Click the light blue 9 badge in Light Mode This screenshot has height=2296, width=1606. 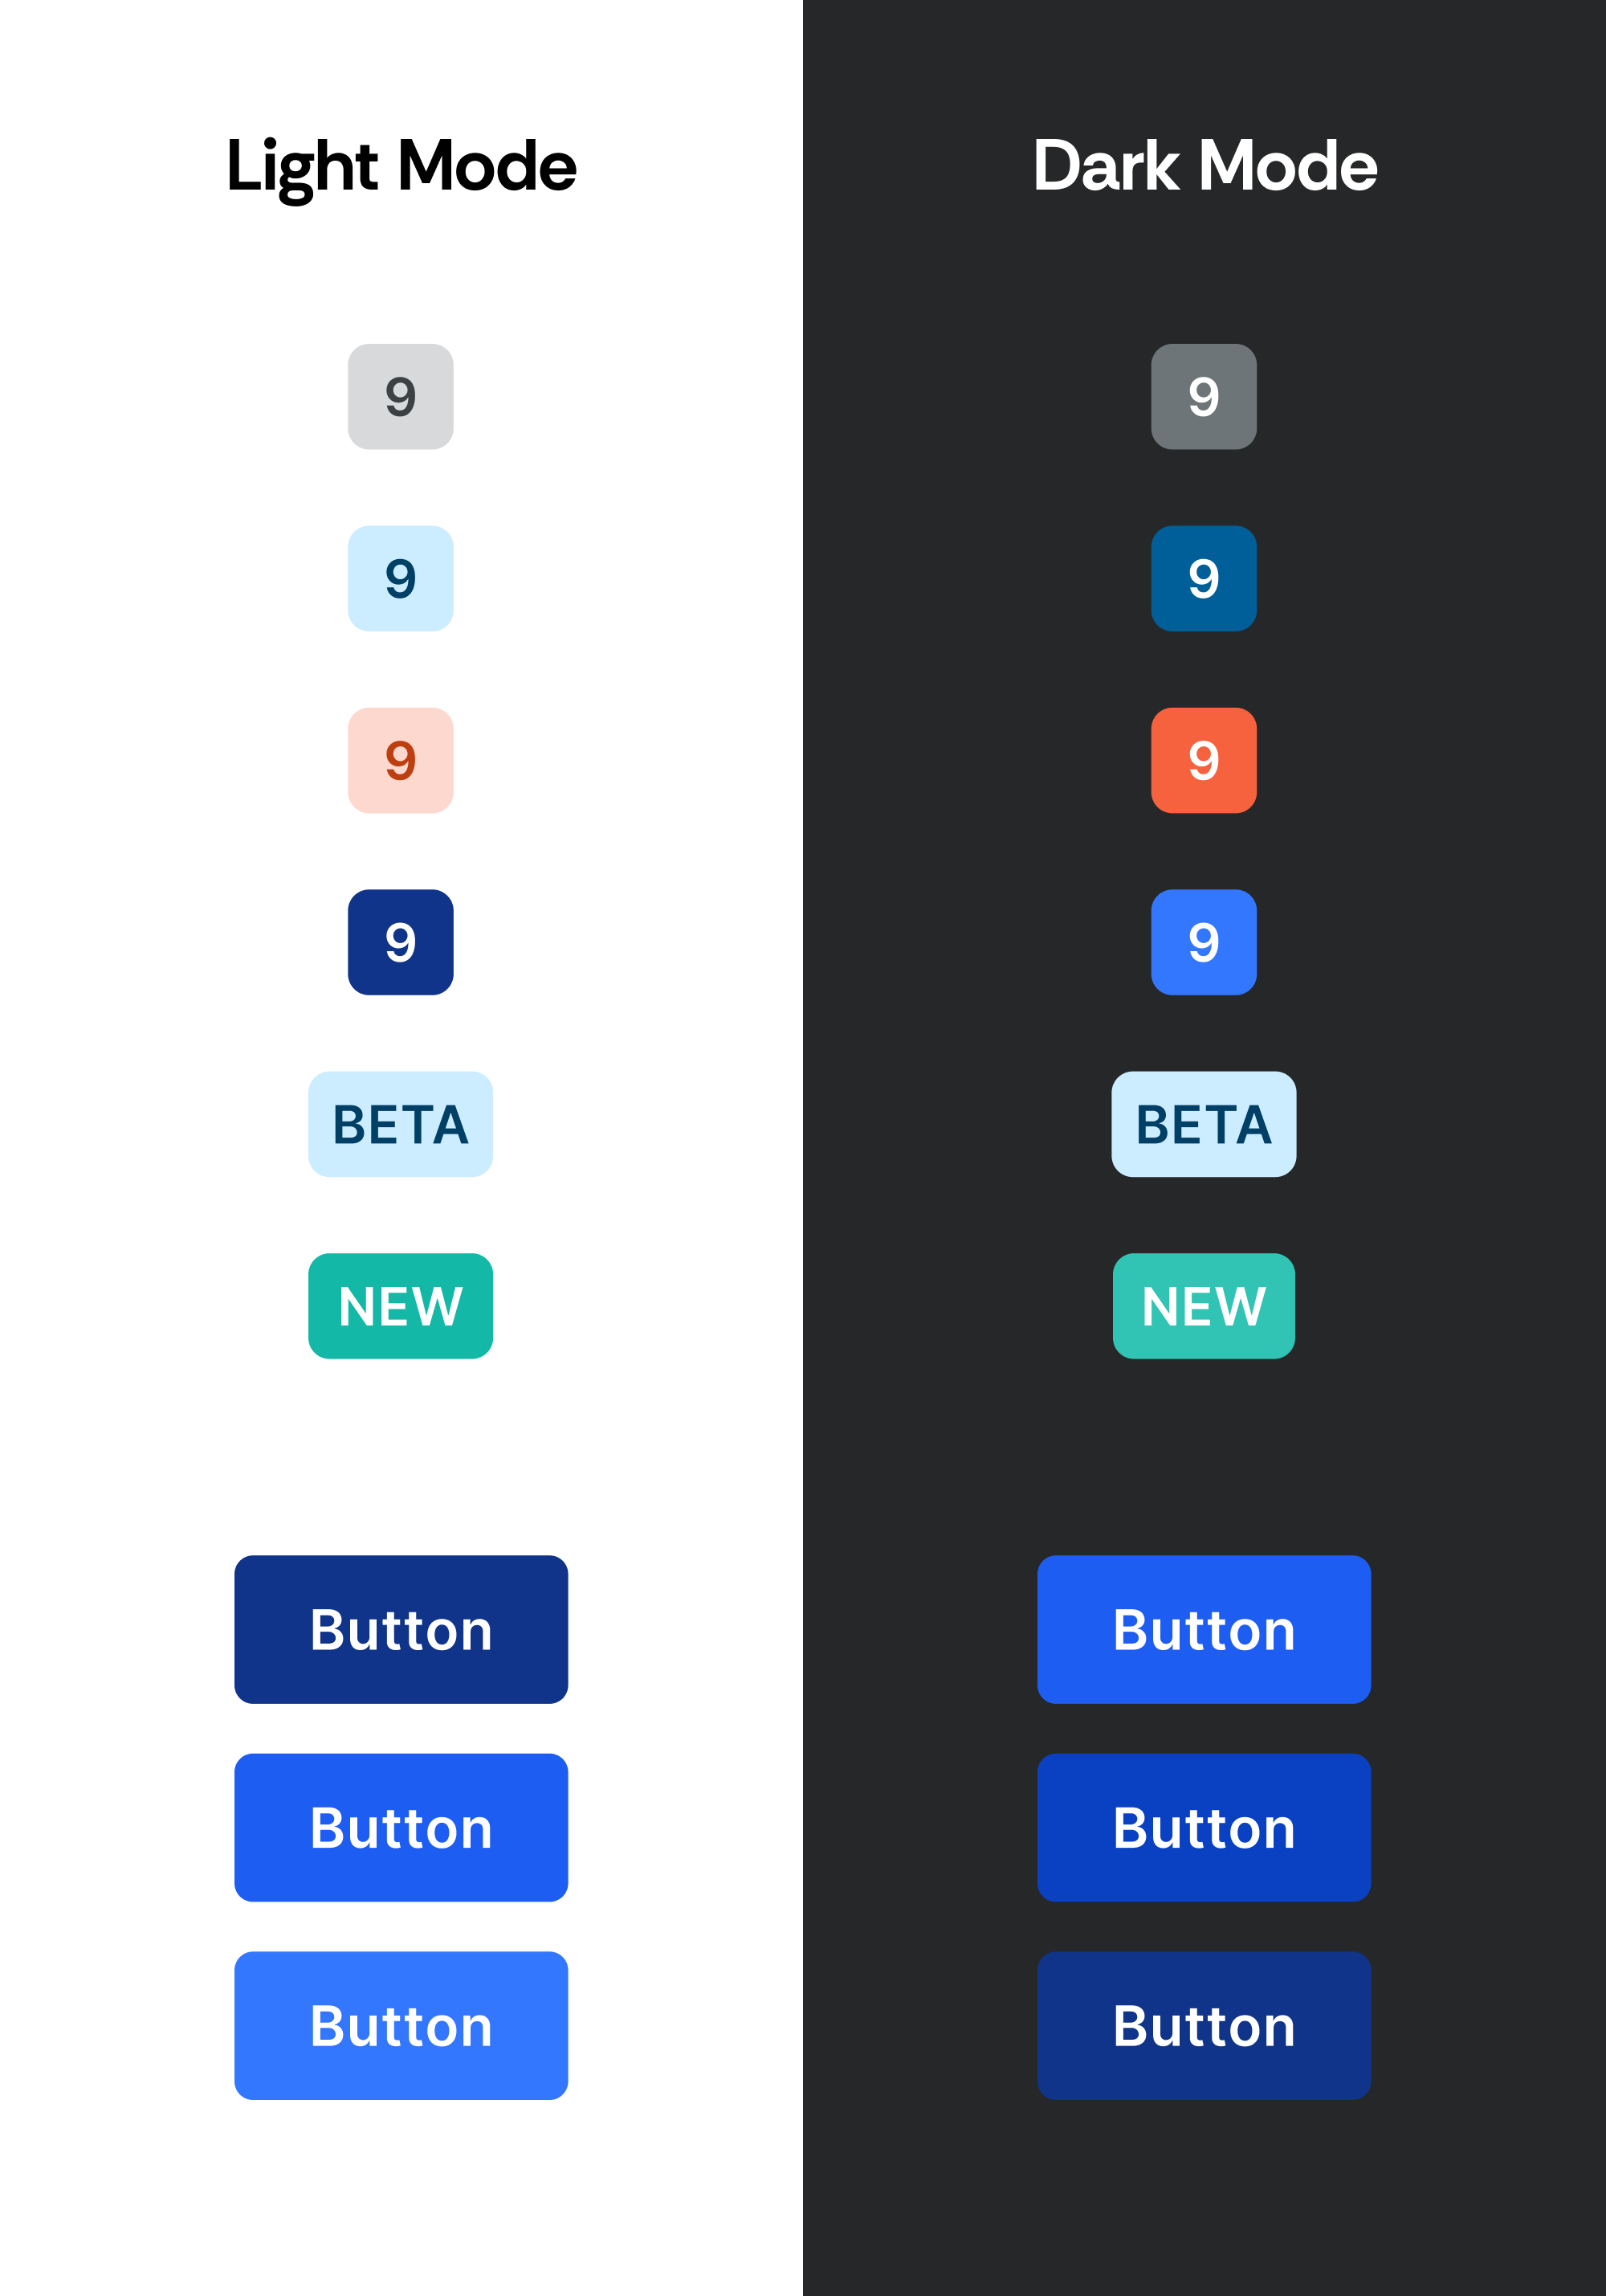tap(400, 578)
